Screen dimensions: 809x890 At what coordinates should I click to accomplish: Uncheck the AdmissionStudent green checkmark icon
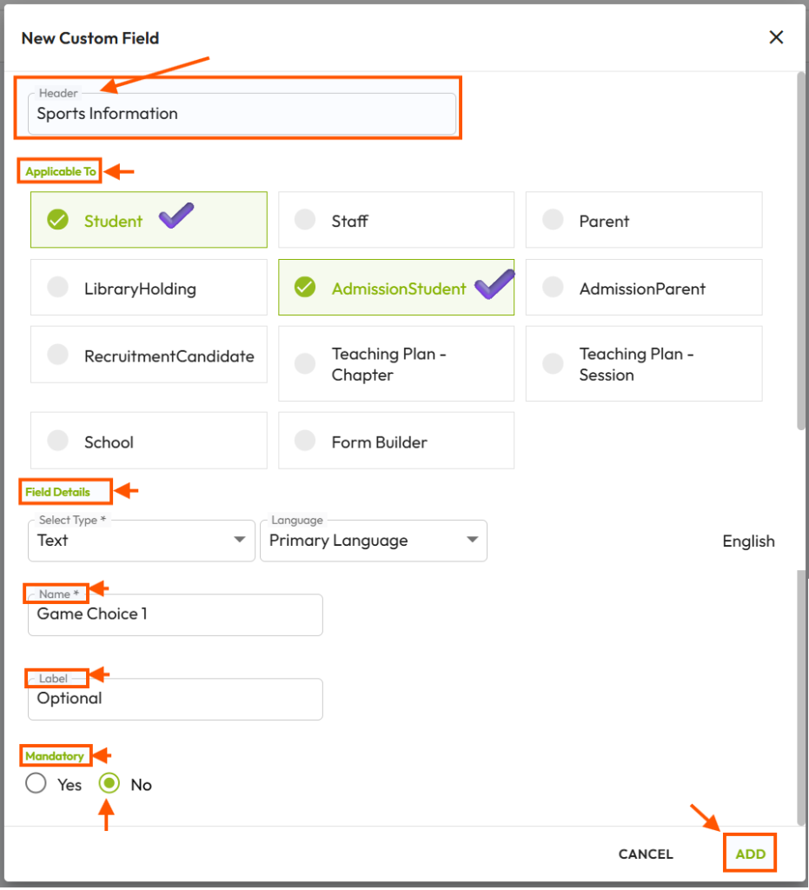point(305,287)
